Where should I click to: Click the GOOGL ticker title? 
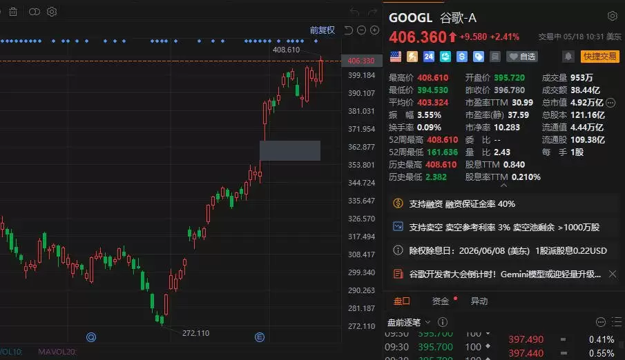tap(410, 18)
